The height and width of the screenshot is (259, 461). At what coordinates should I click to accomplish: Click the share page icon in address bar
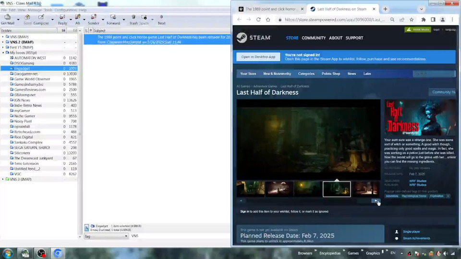(402, 20)
